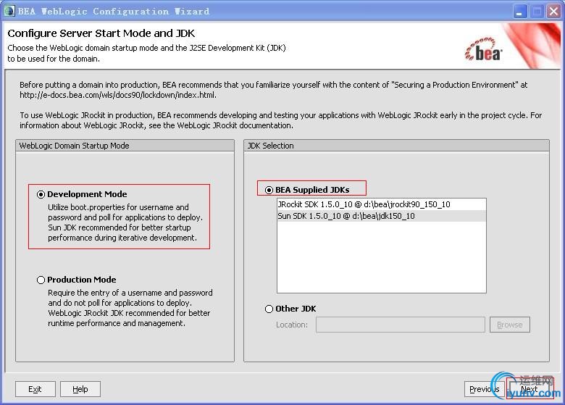Pick Sun SDK 1.5.0_10 in the JDK list

[381, 216]
